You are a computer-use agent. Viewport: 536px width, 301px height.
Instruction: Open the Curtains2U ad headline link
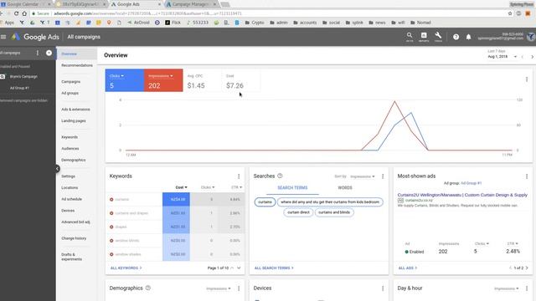[x=462, y=195]
